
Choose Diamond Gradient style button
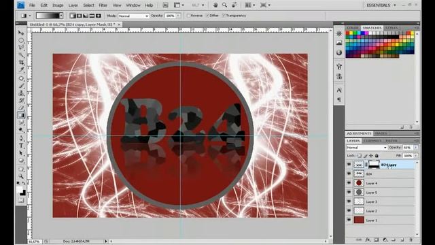98,16
